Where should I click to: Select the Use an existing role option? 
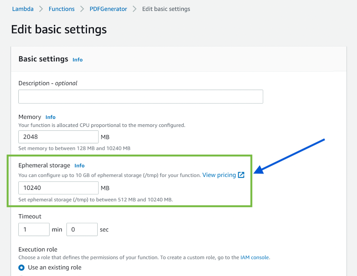pyautogui.click(x=22, y=267)
